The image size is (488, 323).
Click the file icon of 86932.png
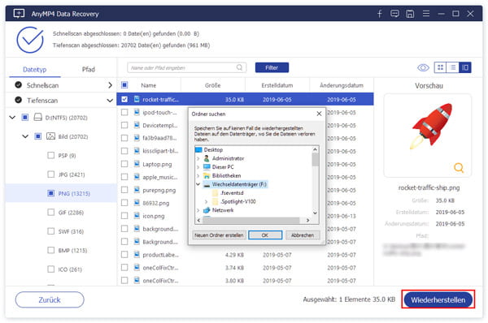[x=137, y=203]
